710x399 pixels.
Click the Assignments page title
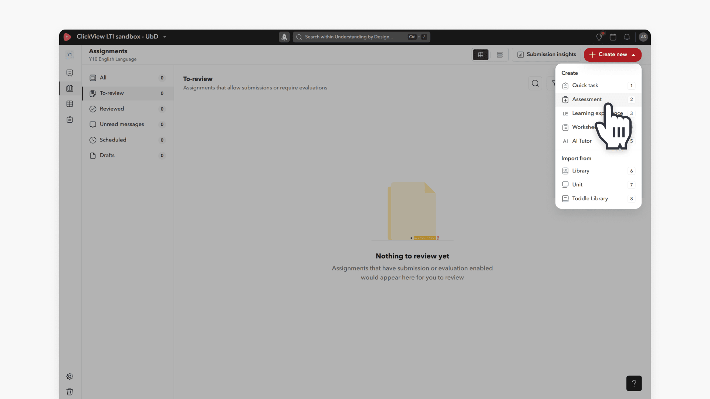tap(108, 51)
